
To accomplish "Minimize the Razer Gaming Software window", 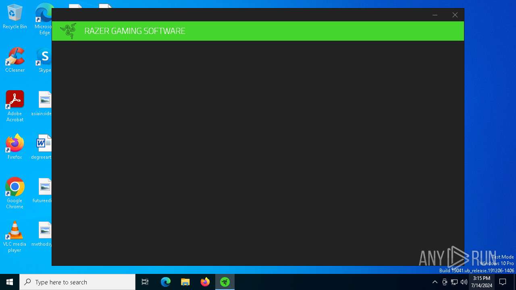I will tap(435, 15).
